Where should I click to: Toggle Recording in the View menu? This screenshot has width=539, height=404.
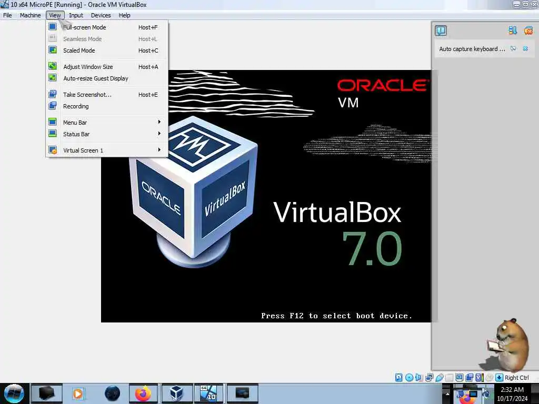(106, 106)
